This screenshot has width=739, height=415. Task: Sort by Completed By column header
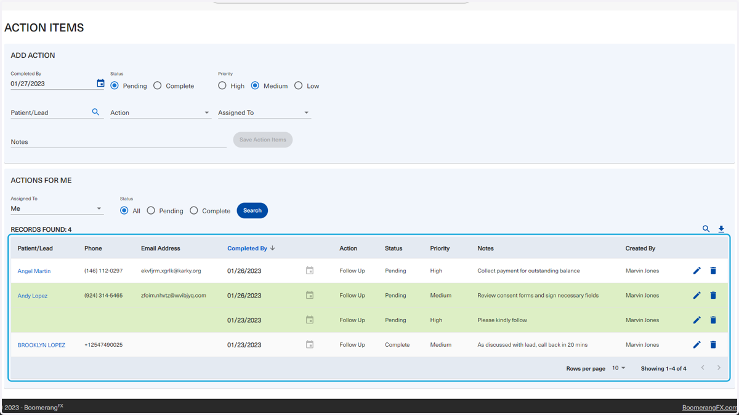click(247, 248)
